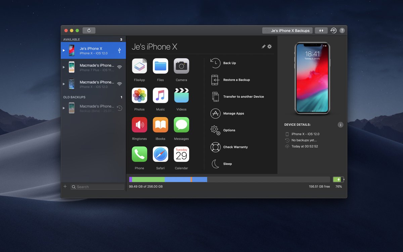Open the Photos icon

139,95
